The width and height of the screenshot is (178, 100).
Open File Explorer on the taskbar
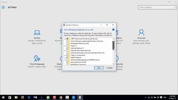[x=16, y=97]
